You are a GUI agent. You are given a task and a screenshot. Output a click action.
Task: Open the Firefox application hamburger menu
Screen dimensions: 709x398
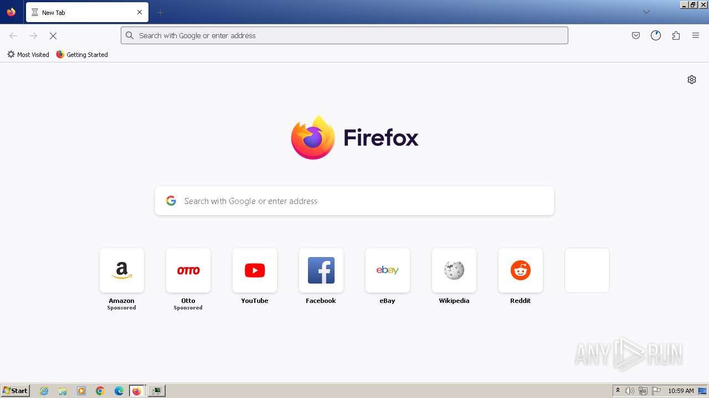pyautogui.click(x=696, y=35)
